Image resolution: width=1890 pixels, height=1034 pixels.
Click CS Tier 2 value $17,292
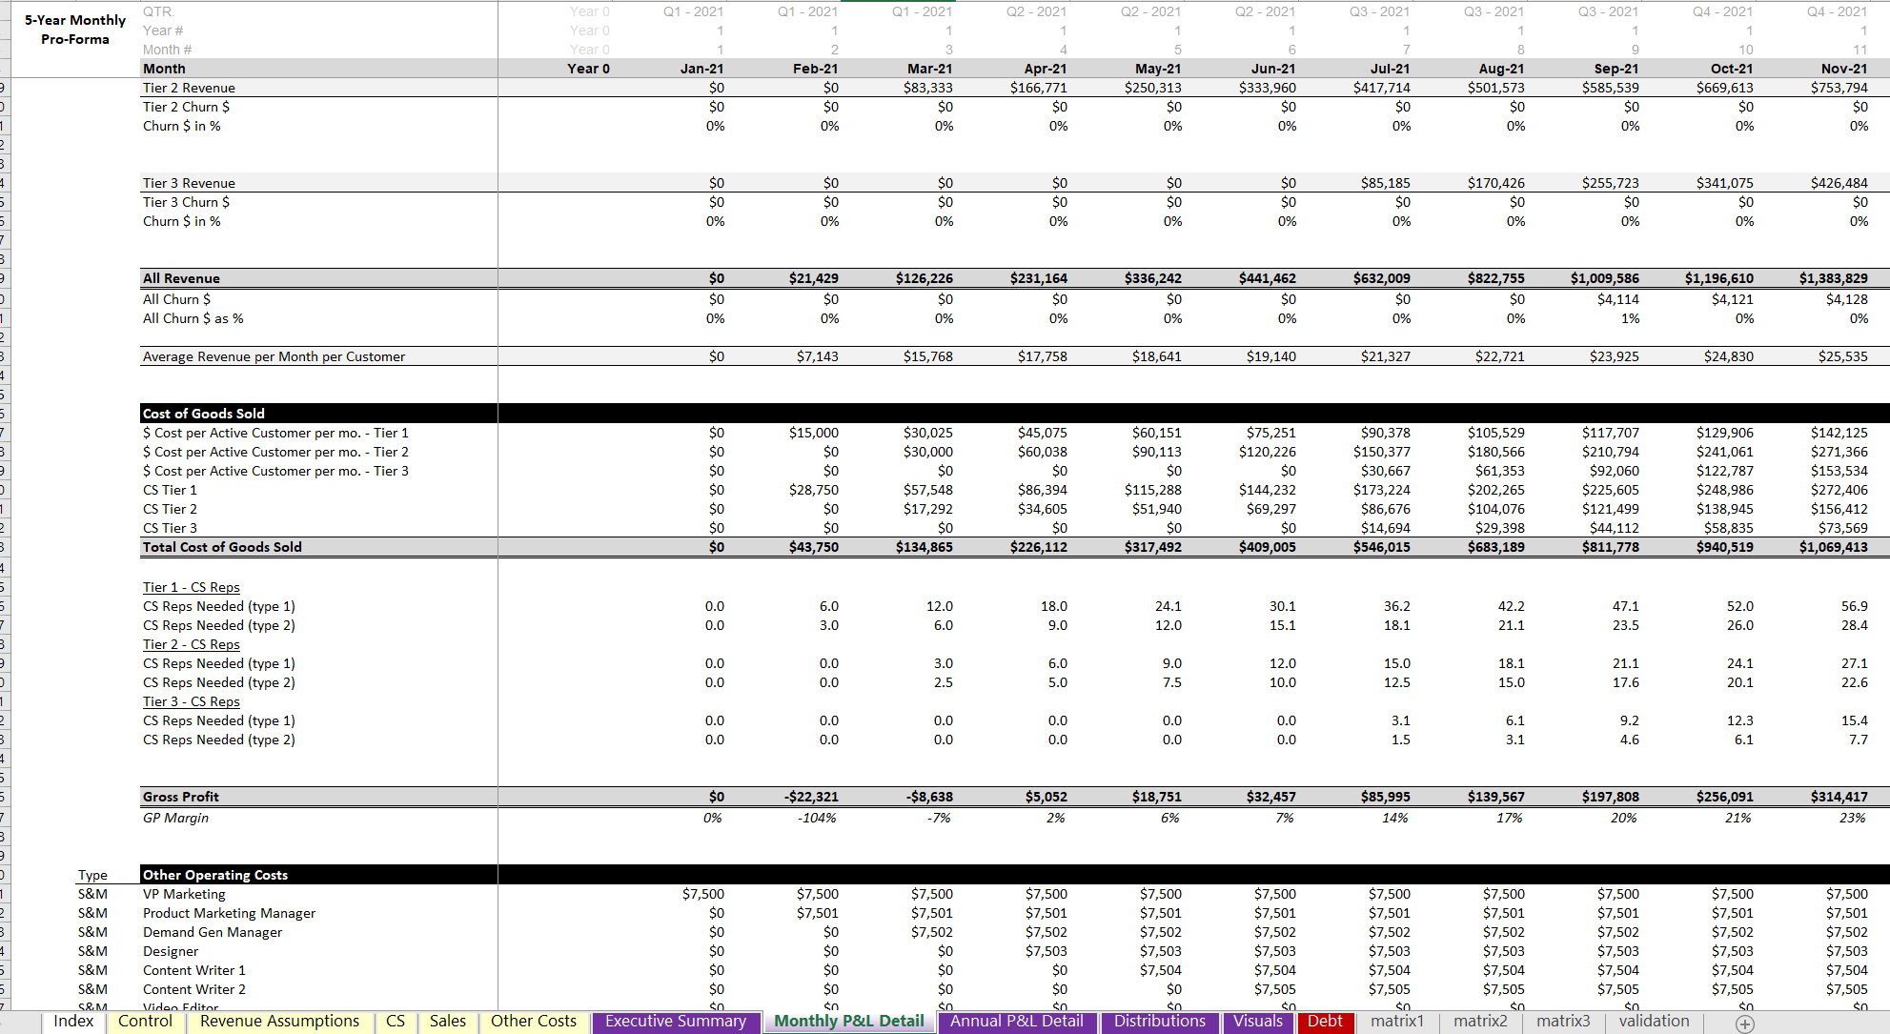[927, 509]
